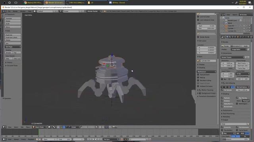Screen dimensions: 254x142
Task: Open the File menu
Action: coord(9,11)
